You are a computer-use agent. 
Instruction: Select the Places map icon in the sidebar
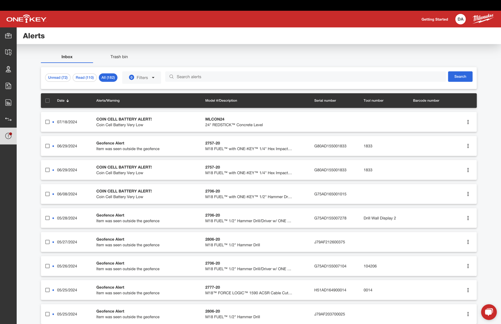coord(8,52)
